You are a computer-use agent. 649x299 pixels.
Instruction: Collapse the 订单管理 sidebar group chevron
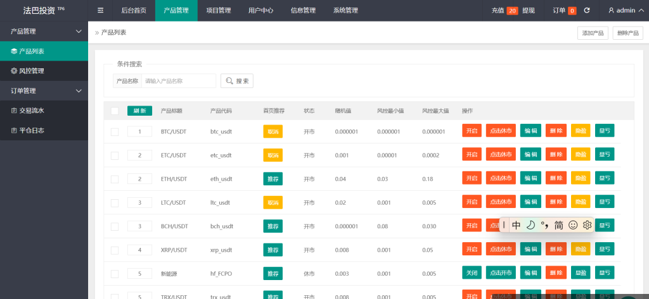click(79, 91)
